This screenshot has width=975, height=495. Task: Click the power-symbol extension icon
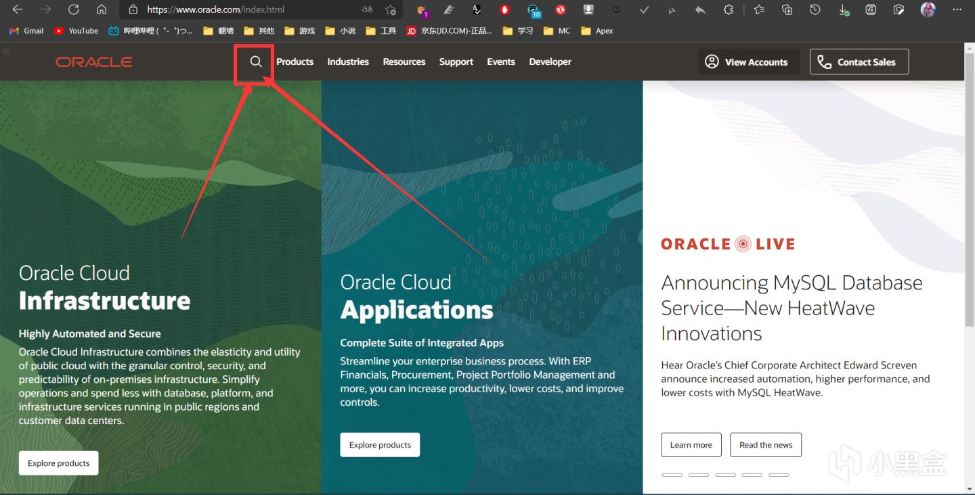pos(616,9)
